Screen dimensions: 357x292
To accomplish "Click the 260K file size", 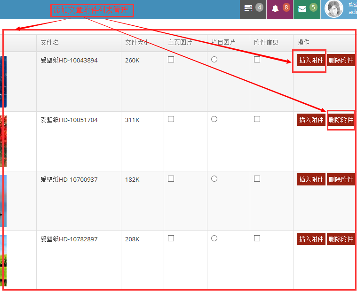I will [x=132, y=60].
